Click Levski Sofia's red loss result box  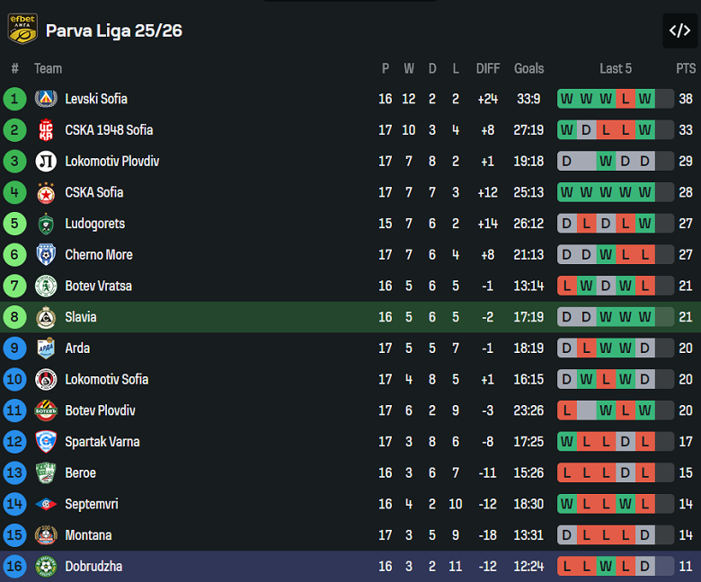(626, 99)
